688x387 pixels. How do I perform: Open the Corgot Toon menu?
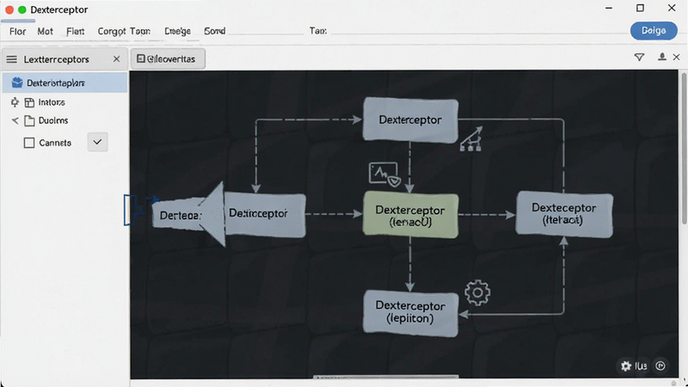click(124, 31)
